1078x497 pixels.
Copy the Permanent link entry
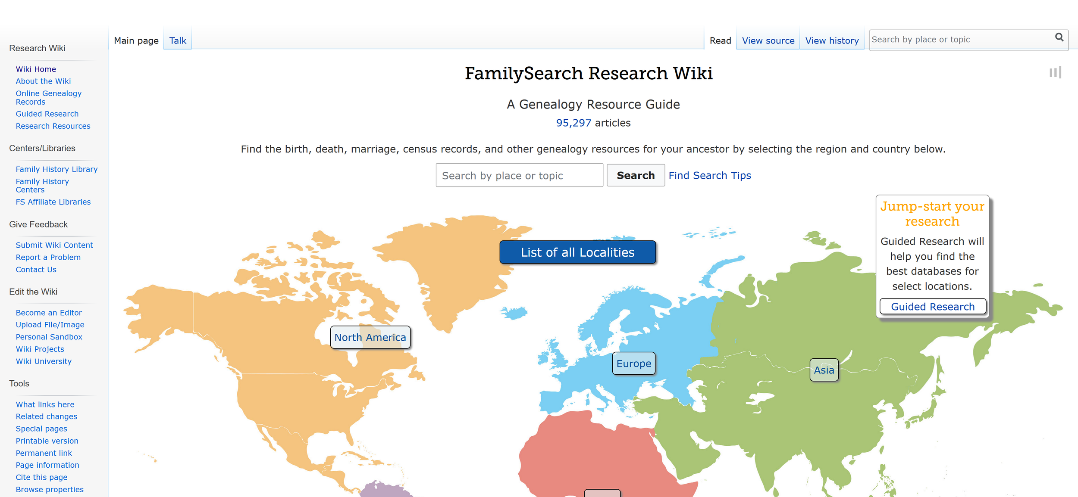click(x=44, y=453)
